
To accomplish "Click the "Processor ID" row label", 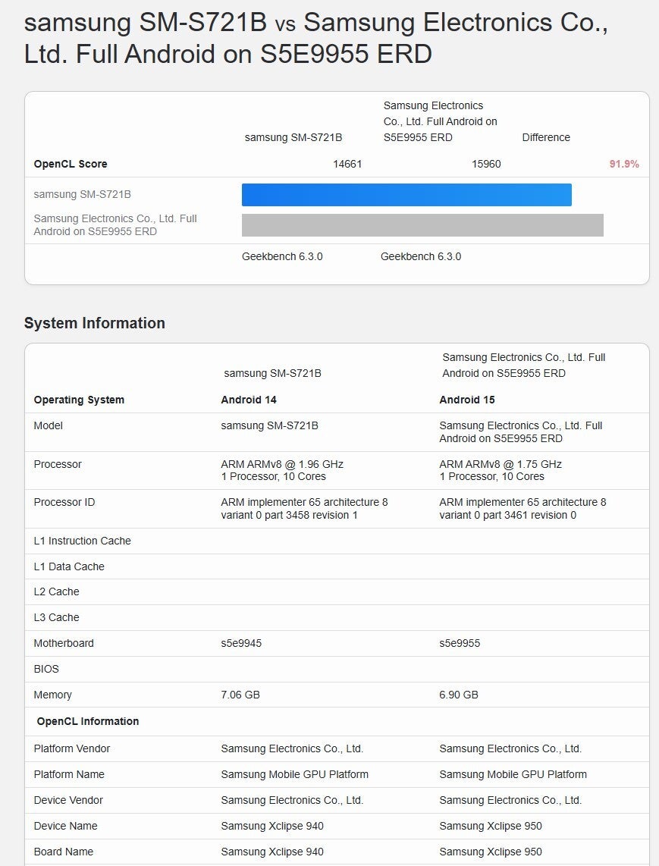I will pos(64,503).
